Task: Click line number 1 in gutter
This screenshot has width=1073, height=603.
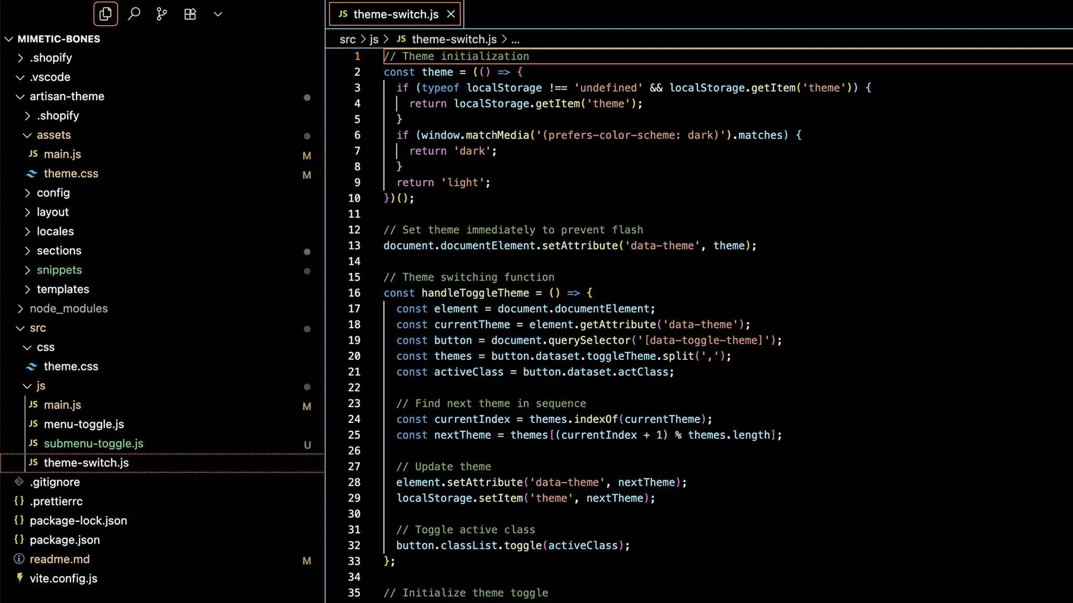Action: (357, 56)
